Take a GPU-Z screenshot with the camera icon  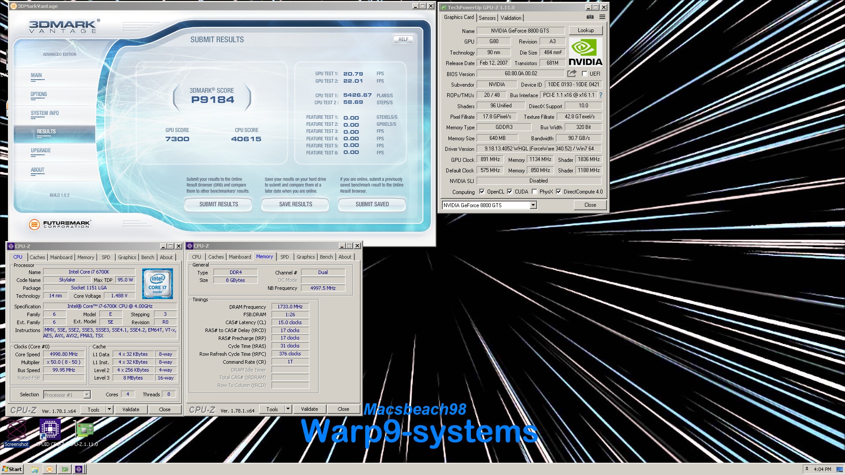click(590, 17)
